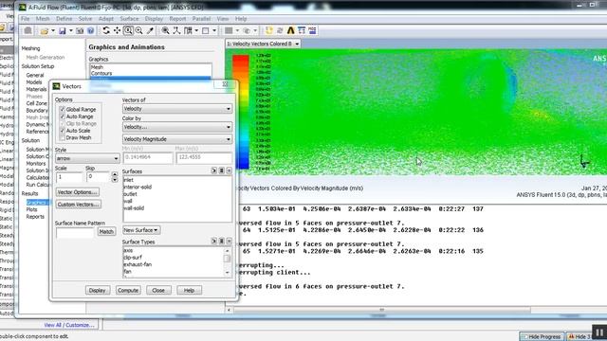Toggle the Auto Range checkbox

pos(63,117)
